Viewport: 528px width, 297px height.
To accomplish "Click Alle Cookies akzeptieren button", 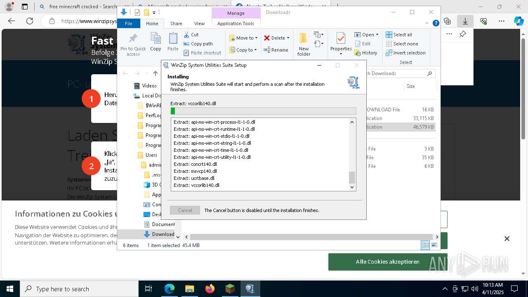I will [388, 262].
